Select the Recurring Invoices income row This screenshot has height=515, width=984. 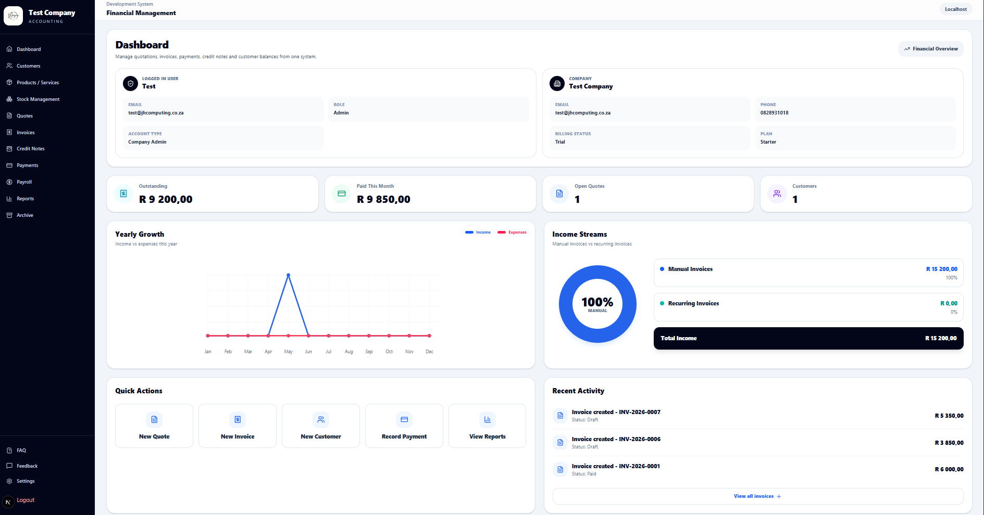pyautogui.click(x=808, y=307)
